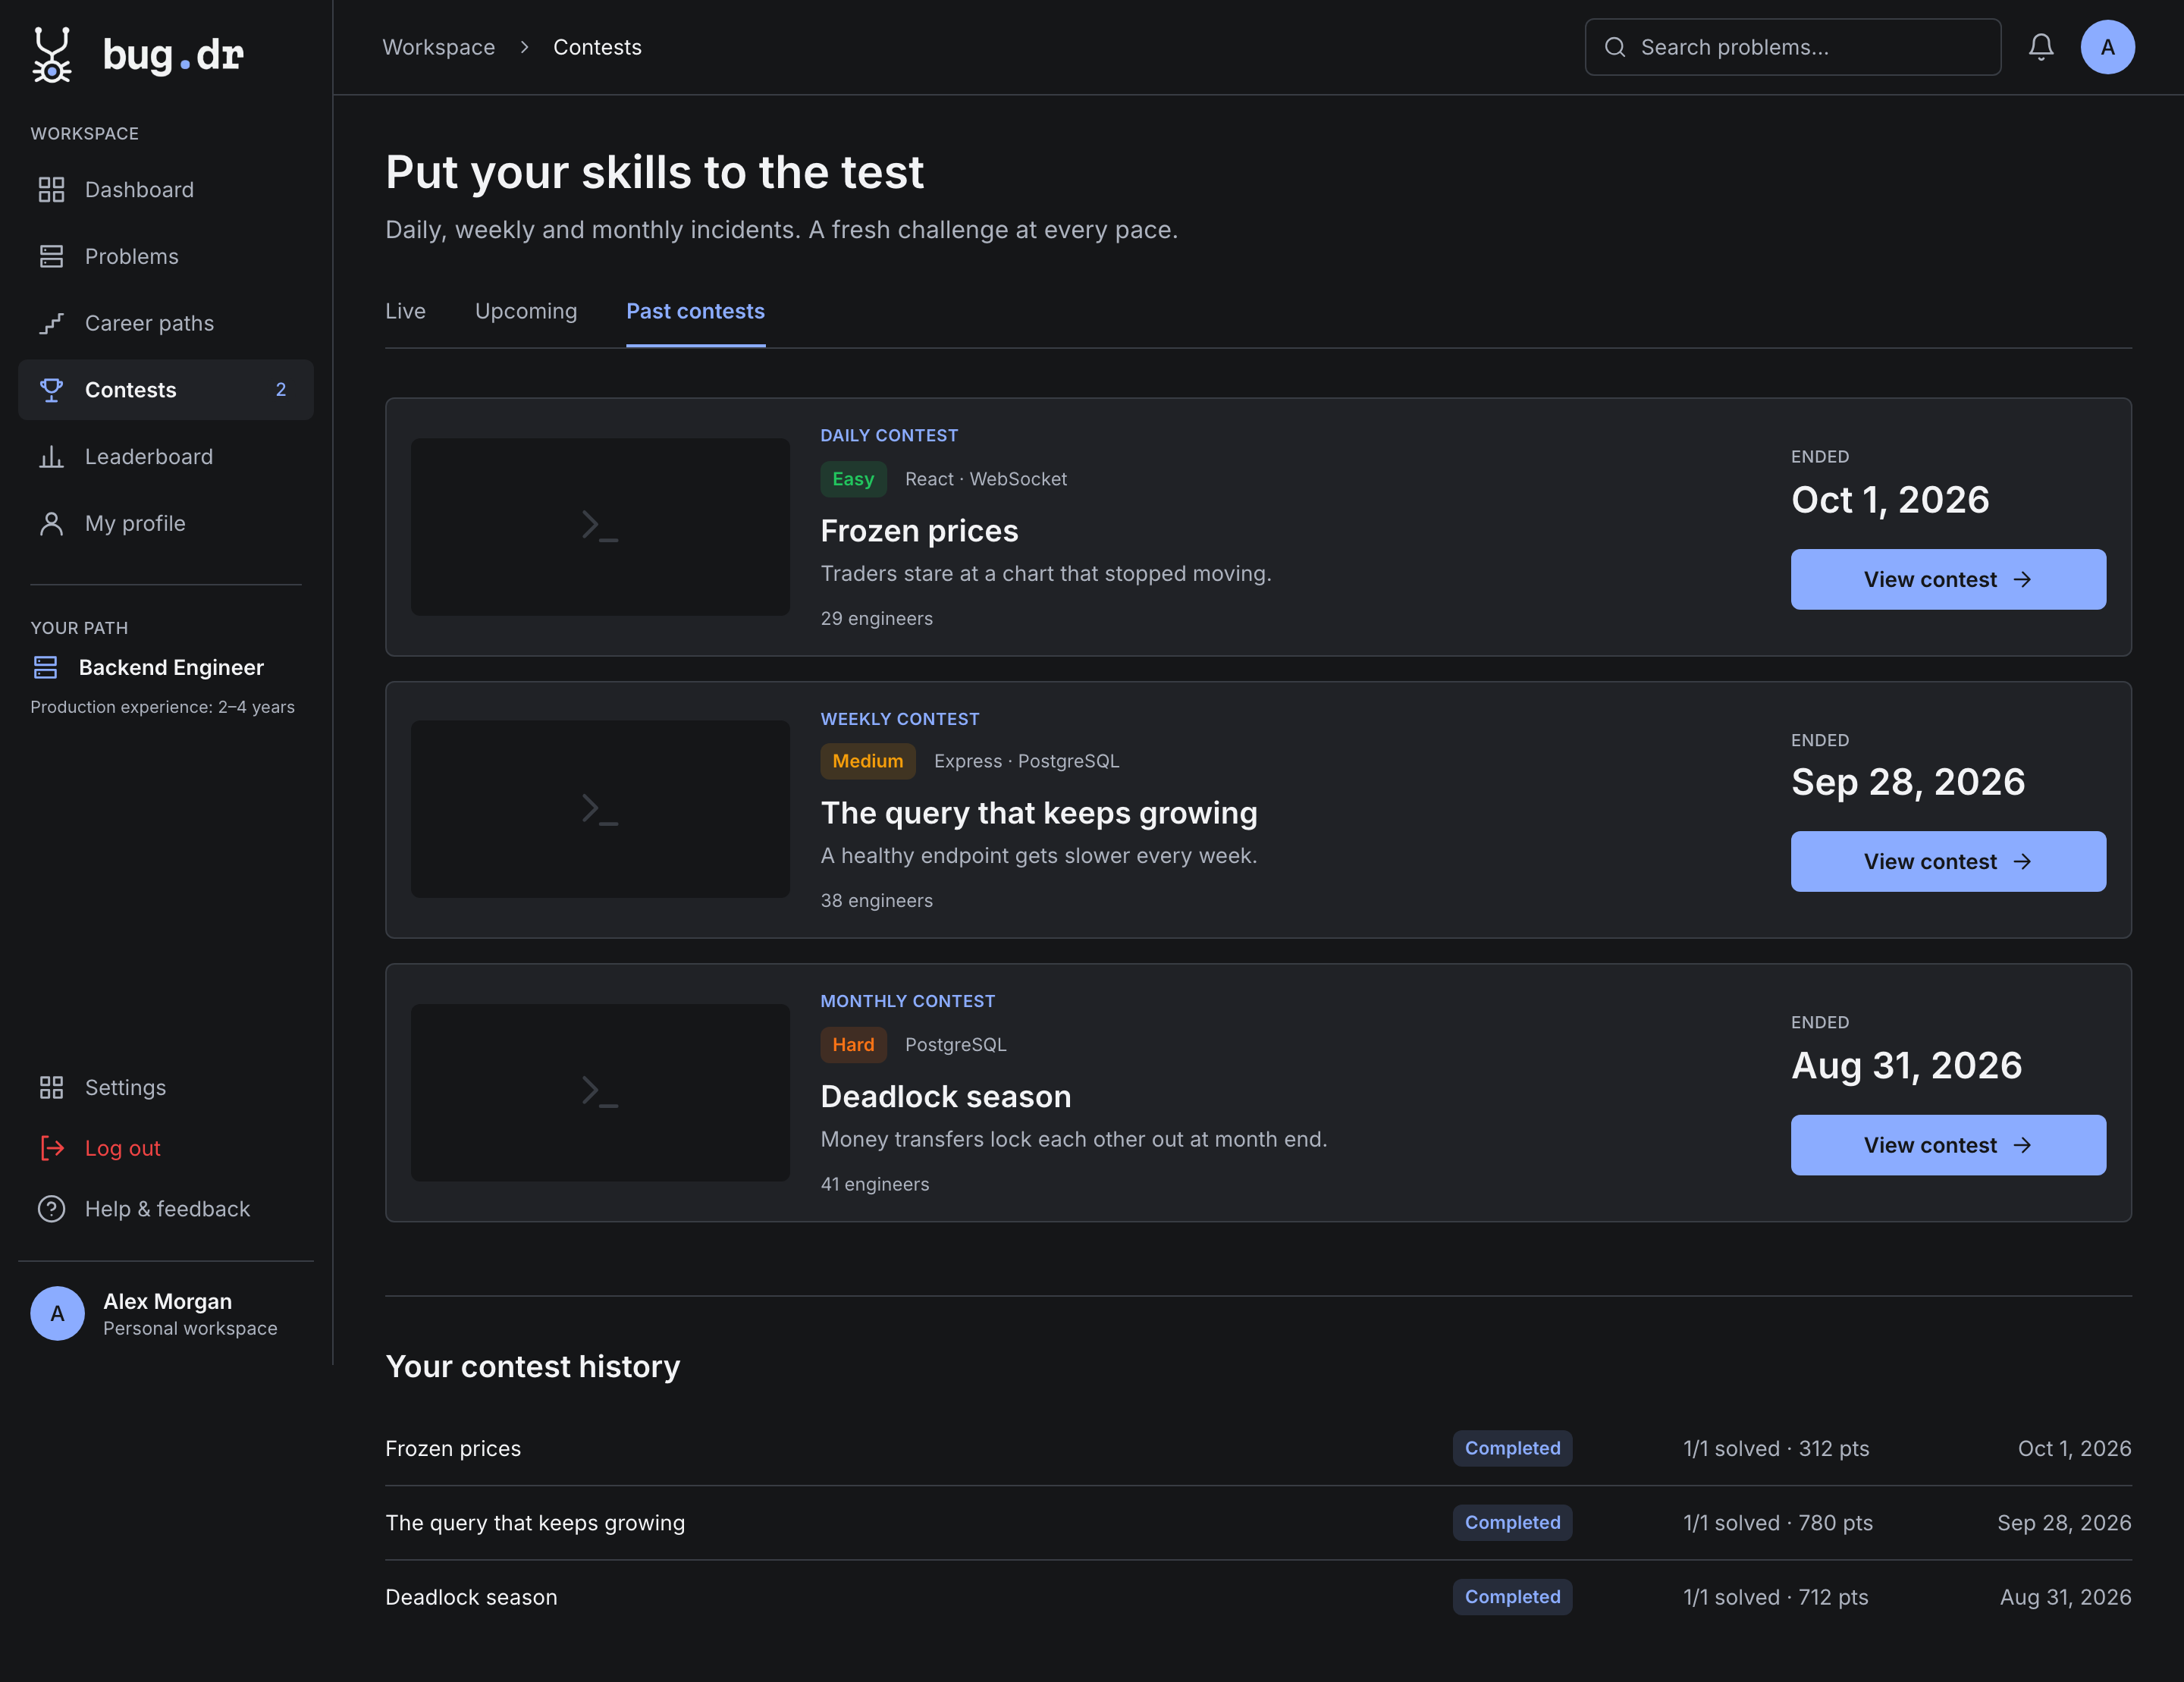The width and height of the screenshot is (2184, 1682).
Task: Click the Leaderboard bar chart icon
Action: [51, 457]
